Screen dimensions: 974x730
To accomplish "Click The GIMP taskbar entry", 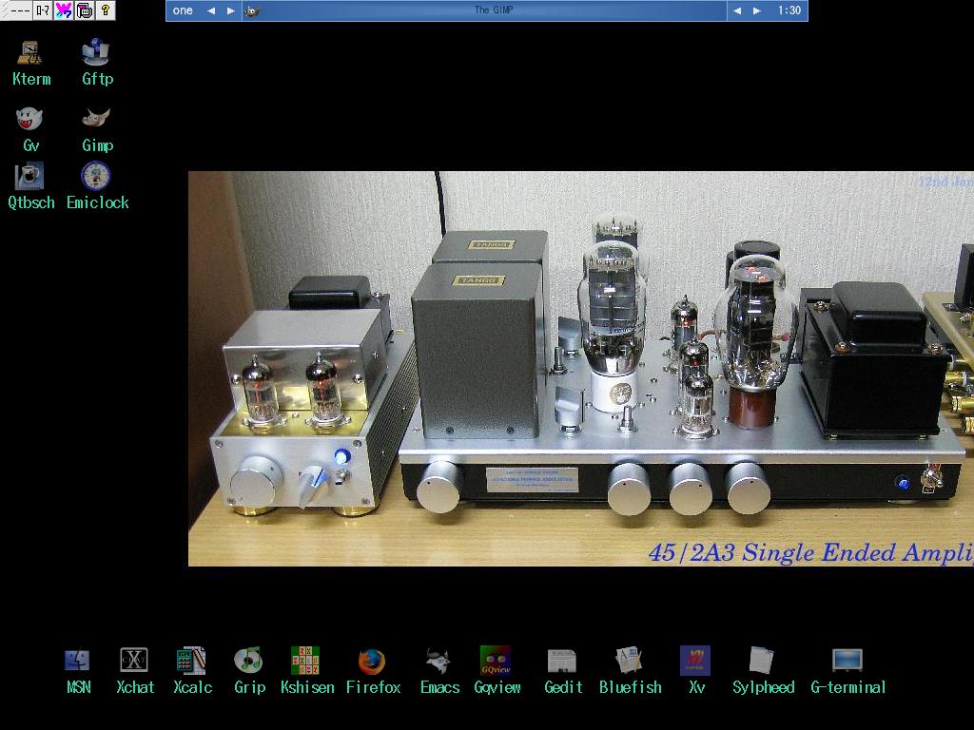I will click(x=493, y=10).
